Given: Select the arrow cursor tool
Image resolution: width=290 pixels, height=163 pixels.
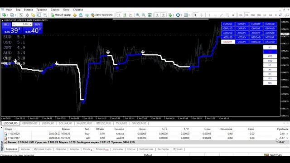Looking at the screenshot, I should pyautogui.click(x=195, y=15).
